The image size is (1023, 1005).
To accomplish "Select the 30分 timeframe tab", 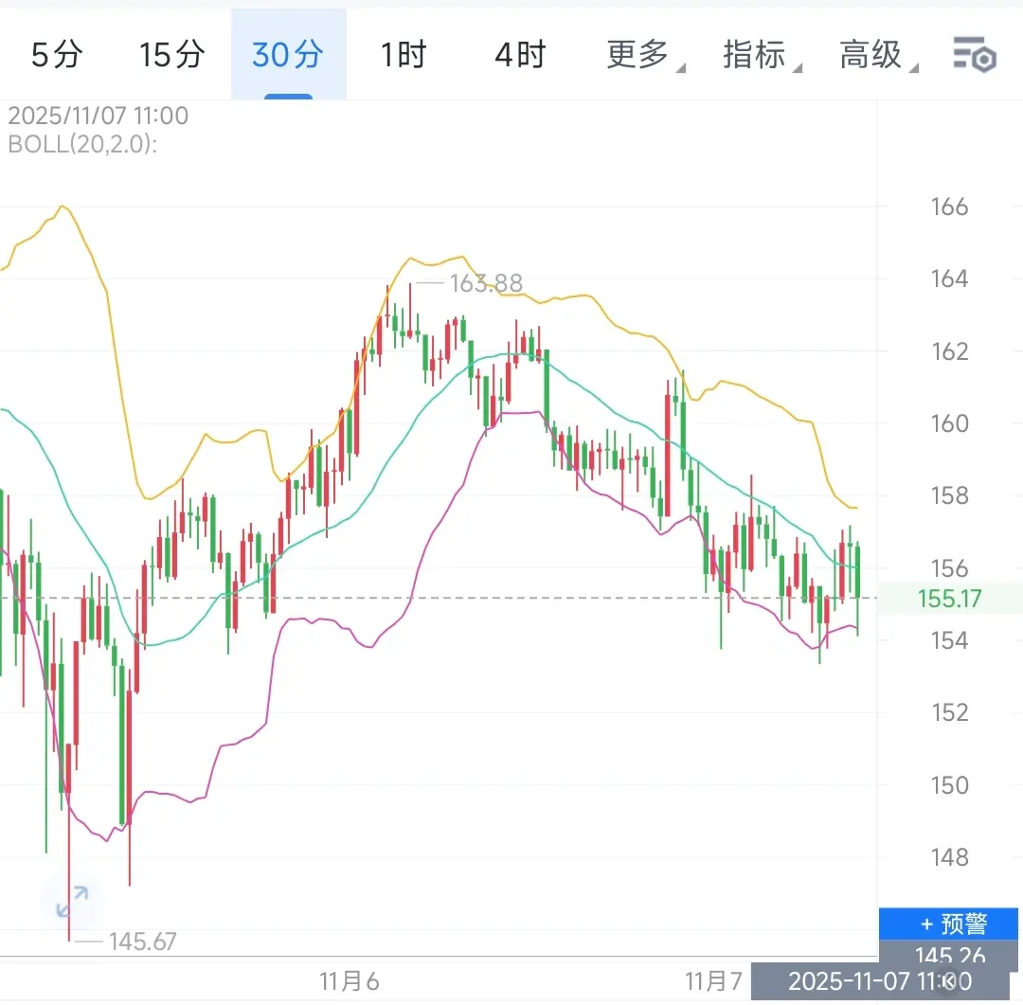I will pyautogui.click(x=288, y=54).
